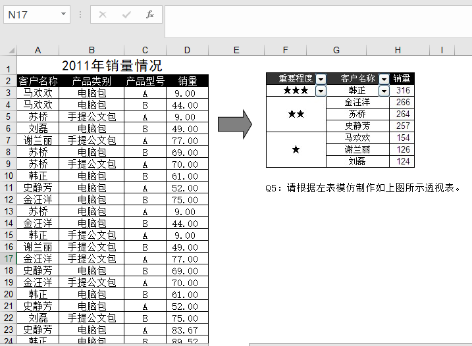Click 谢兰丽 in the pivot table
Image resolution: width=472 pixels, height=346 pixels.
(357, 149)
